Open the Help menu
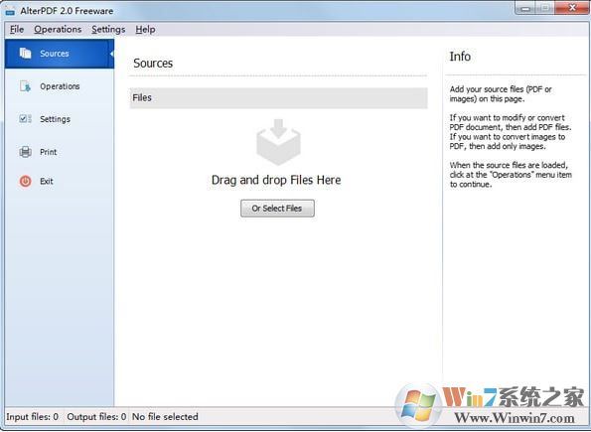 [x=145, y=30]
